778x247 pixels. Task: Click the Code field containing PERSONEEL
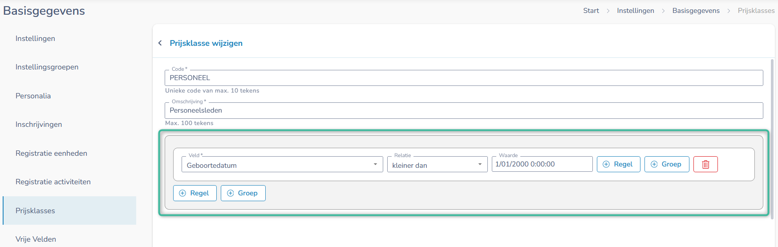(464, 78)
